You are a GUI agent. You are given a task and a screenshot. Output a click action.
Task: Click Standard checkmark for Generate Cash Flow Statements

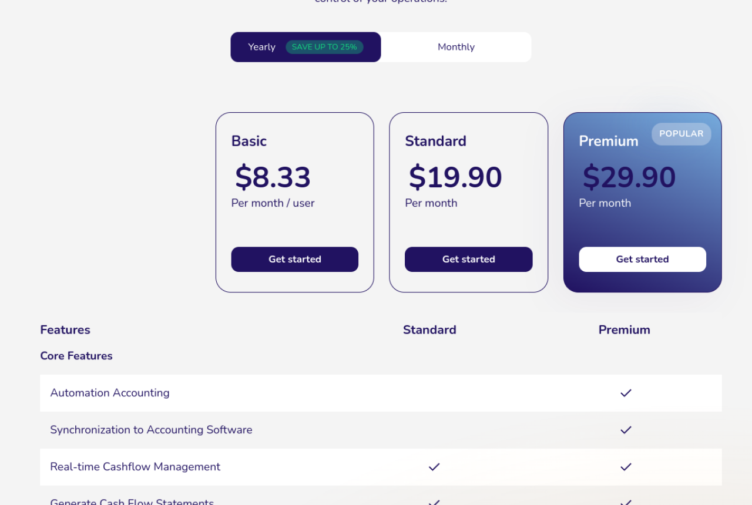434,503
